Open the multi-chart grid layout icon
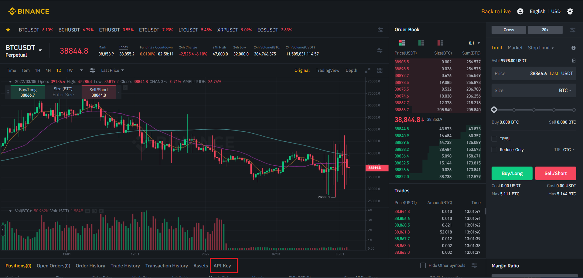The image size is (583, 278). 380,70
